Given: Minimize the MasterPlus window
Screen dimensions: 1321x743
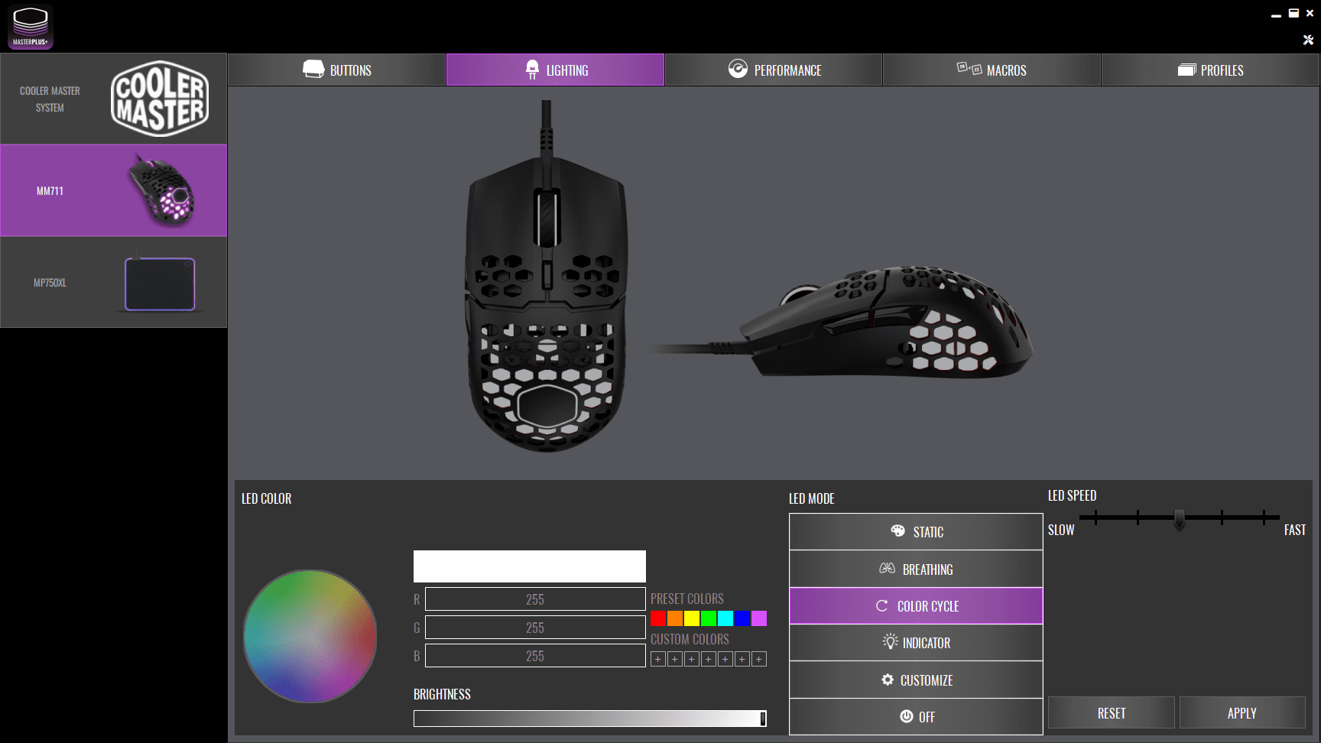Looking at the screenshot, I should click(x=1276, y=15).
